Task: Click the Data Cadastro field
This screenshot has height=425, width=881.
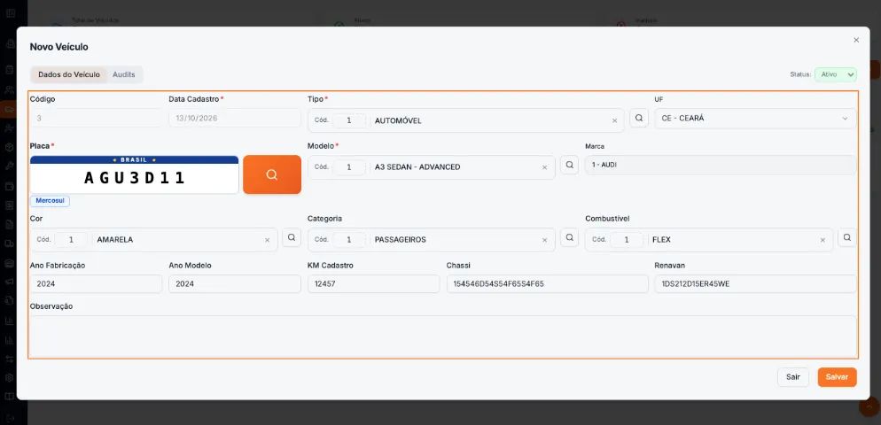Action: tap(235, 119)
